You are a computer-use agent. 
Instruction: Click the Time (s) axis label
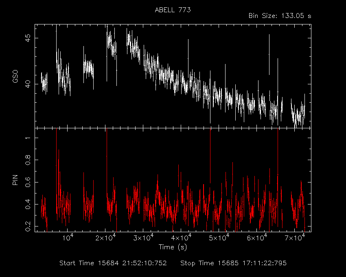pos(173,247)
